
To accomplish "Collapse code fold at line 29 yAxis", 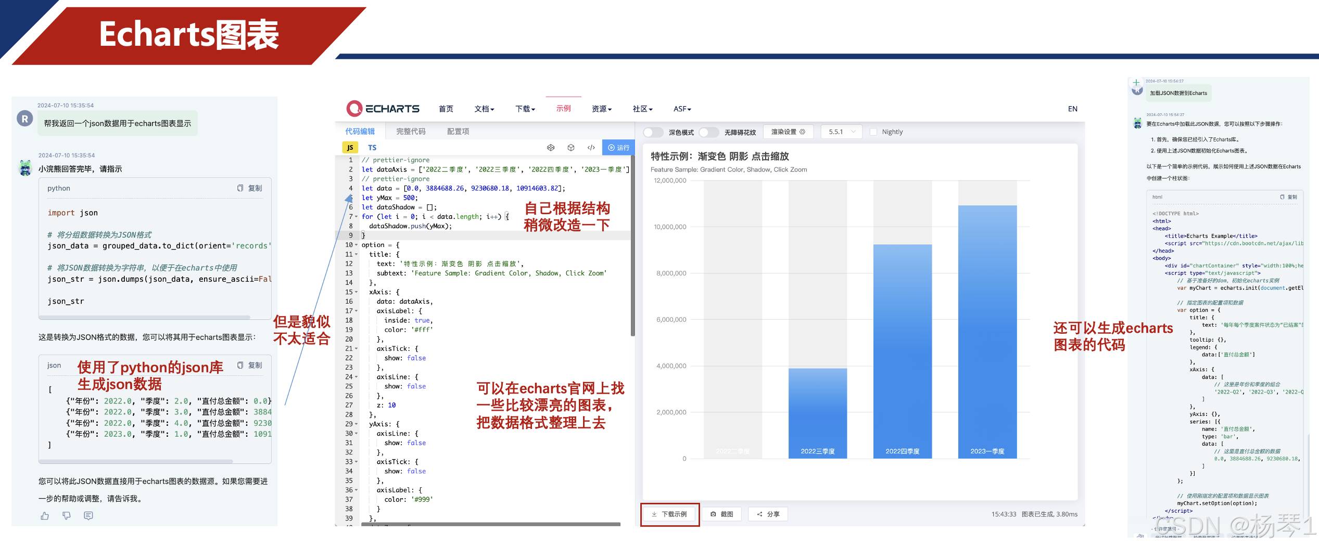I will point(357,424).
